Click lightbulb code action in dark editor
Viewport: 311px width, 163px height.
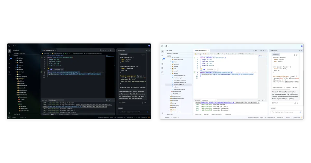click(x=48, y=69)
